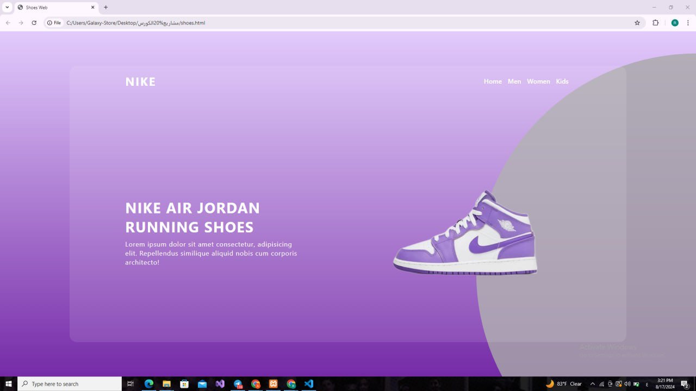The image size is (696, 391).
Task: Open Telegram from the taskbar
Action: coord(238,384)
